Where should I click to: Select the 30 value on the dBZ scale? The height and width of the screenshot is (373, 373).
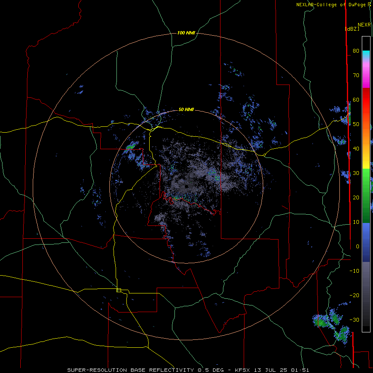coord(356,173)
